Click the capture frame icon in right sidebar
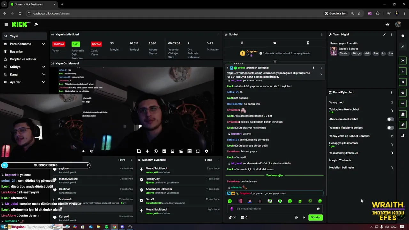409x230 pixels. tap(403, 60)
